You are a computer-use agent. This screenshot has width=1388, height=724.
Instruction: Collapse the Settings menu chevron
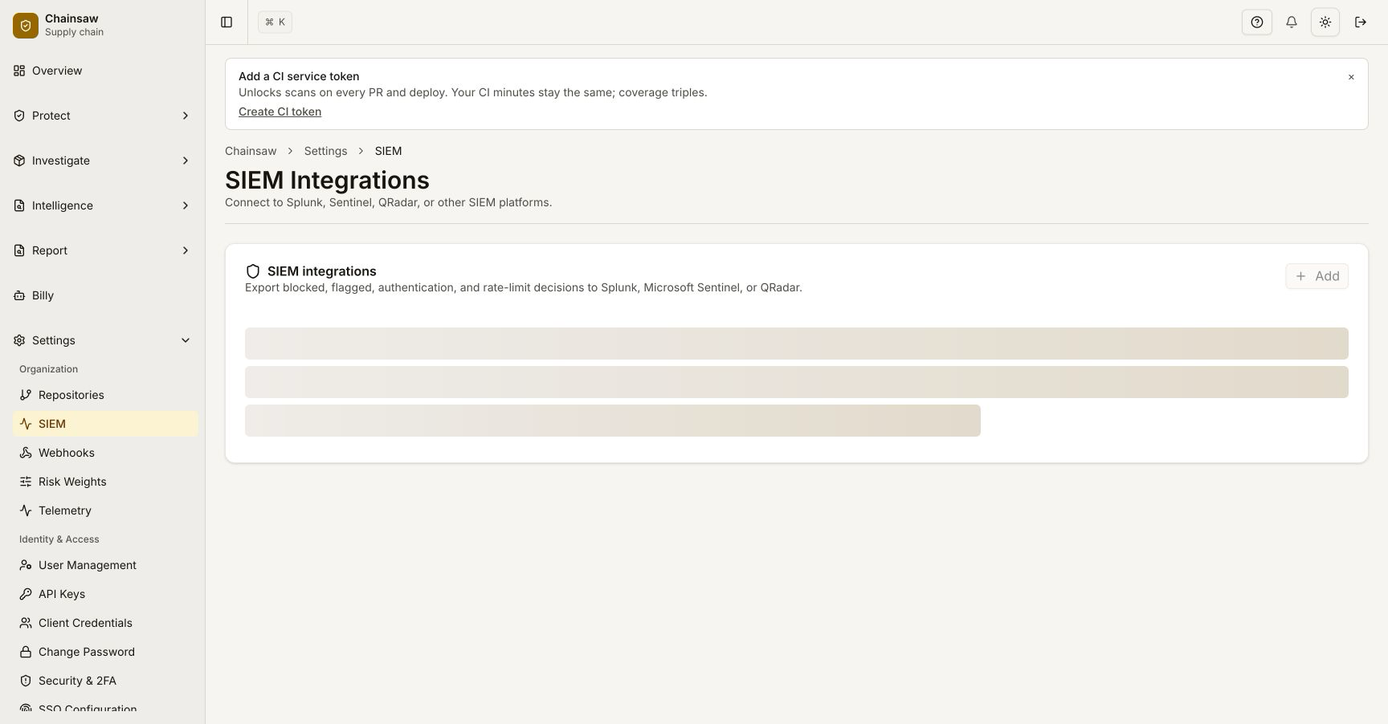186,340
